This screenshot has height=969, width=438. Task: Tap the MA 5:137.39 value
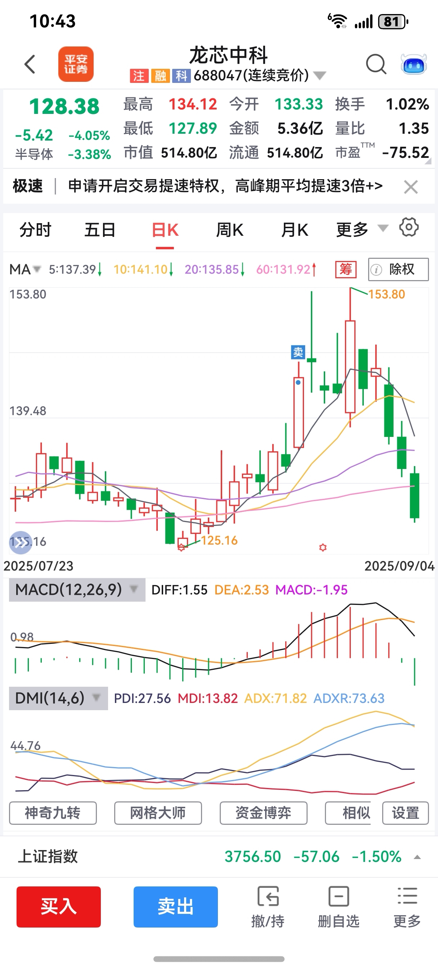coord(75,269)
